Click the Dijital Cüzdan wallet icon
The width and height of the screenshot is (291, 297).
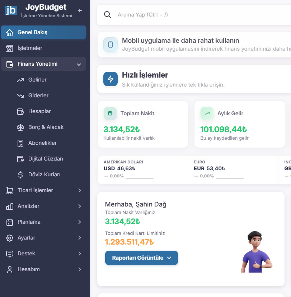(x=20, y=159)
